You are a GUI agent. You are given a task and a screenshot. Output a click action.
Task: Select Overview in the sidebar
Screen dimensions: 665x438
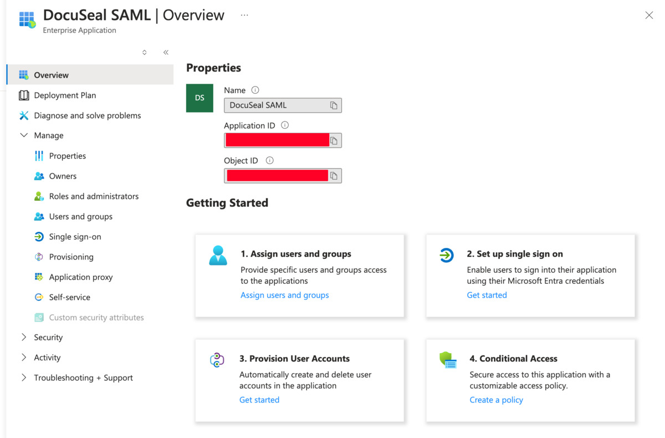(90, 75)
